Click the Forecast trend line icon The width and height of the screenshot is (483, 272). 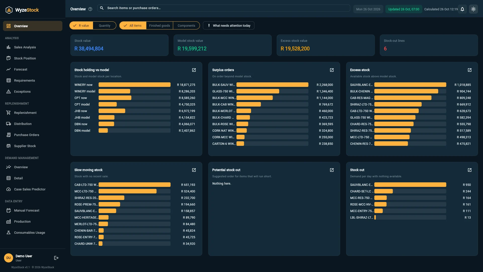tap(9, 69)
